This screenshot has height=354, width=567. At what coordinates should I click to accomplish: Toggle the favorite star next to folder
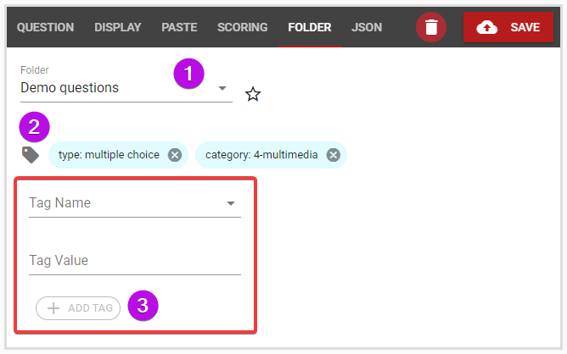(253, 94)
